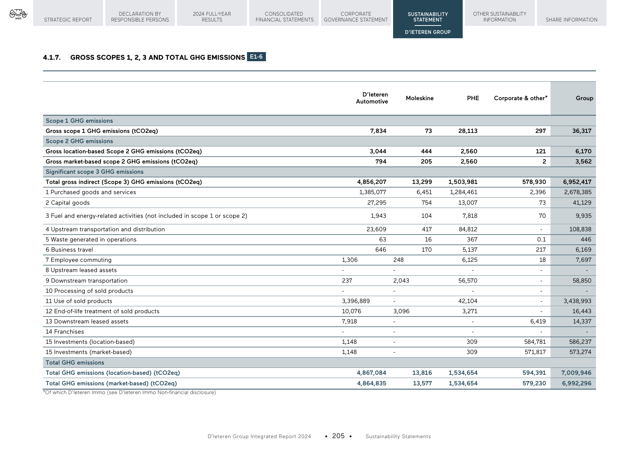Screen dimensions: 639x452
Task: Click the D'Ieteren carriage logo icon
Action: pyautogui.click(x=18, y=14)
